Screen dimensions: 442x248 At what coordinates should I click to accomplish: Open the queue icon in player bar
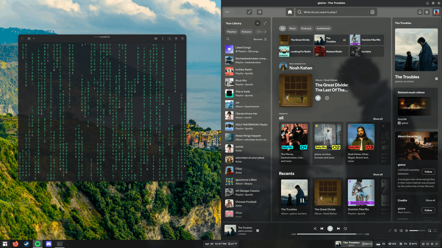coord(396,231)
